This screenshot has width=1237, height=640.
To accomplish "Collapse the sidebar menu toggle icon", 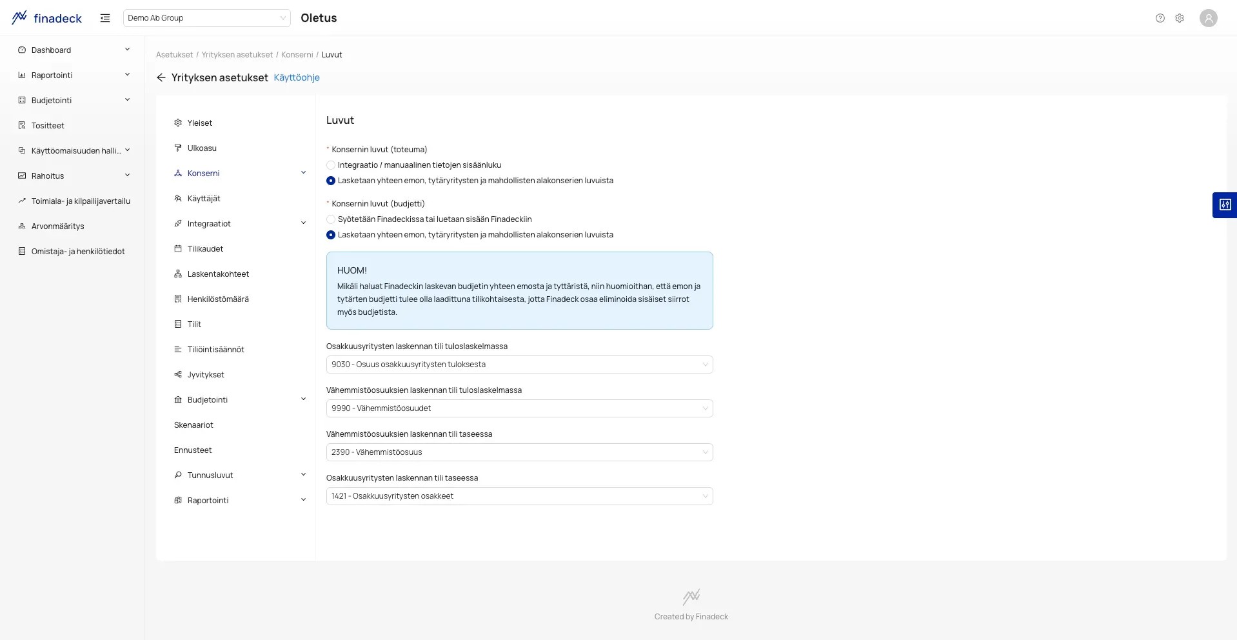I will [105, 18].
